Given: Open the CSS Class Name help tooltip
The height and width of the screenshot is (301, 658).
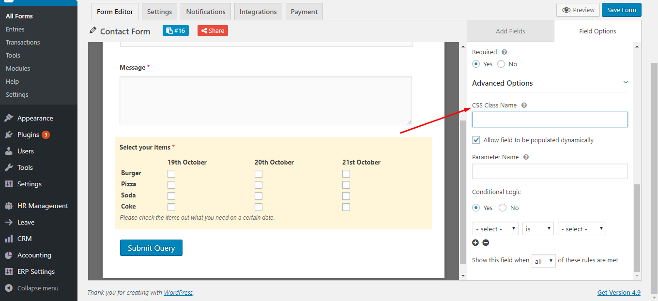Looking at the screenshot, I should click(x=523, y=105).
